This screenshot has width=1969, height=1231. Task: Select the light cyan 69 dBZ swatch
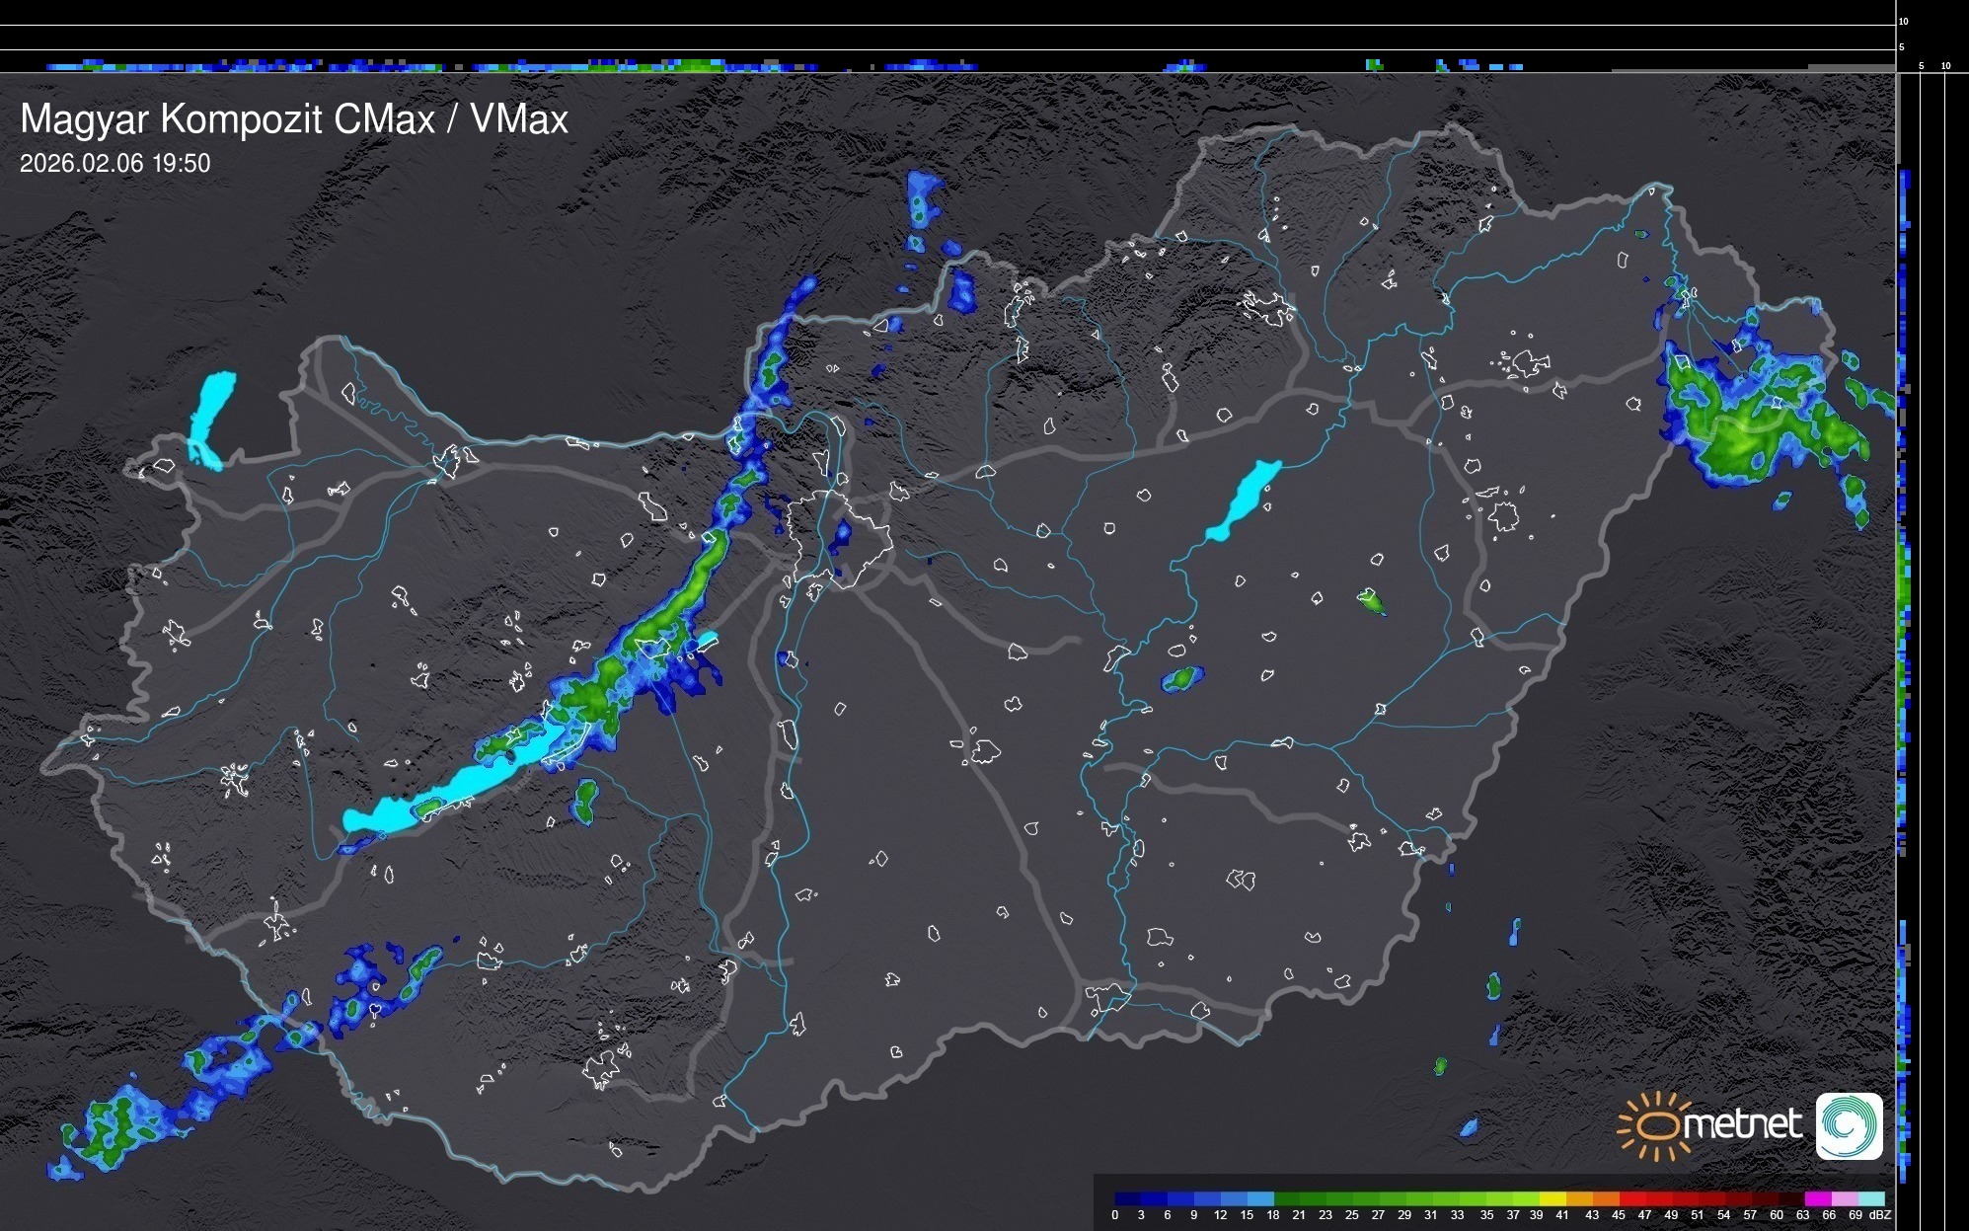(1870, 1198)
